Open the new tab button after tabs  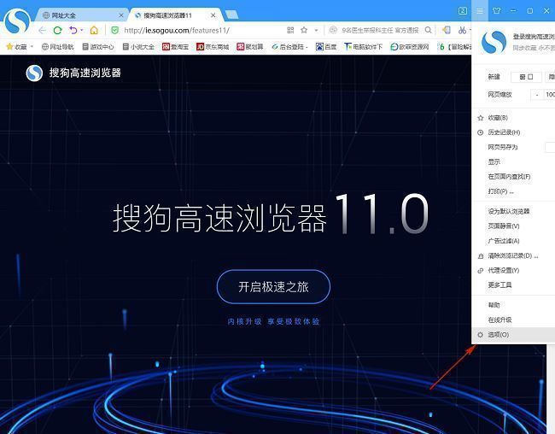[x=232, y=15]
